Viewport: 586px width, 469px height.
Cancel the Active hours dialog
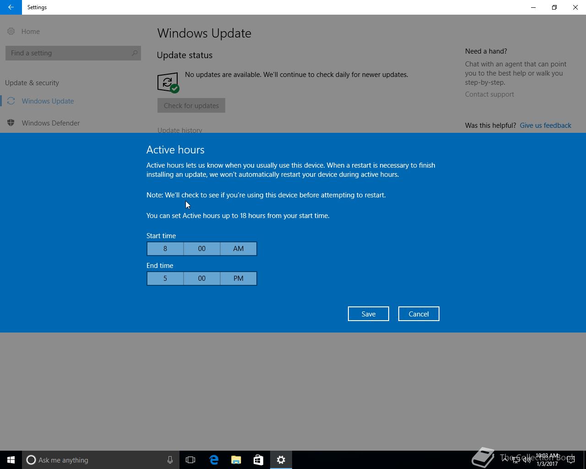419,314
